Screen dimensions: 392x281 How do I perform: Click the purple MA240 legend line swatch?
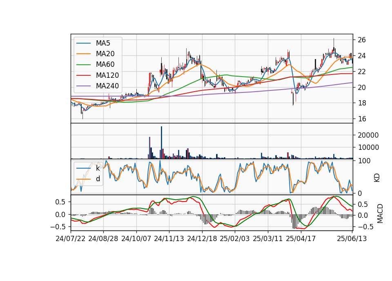pos(83,86)
